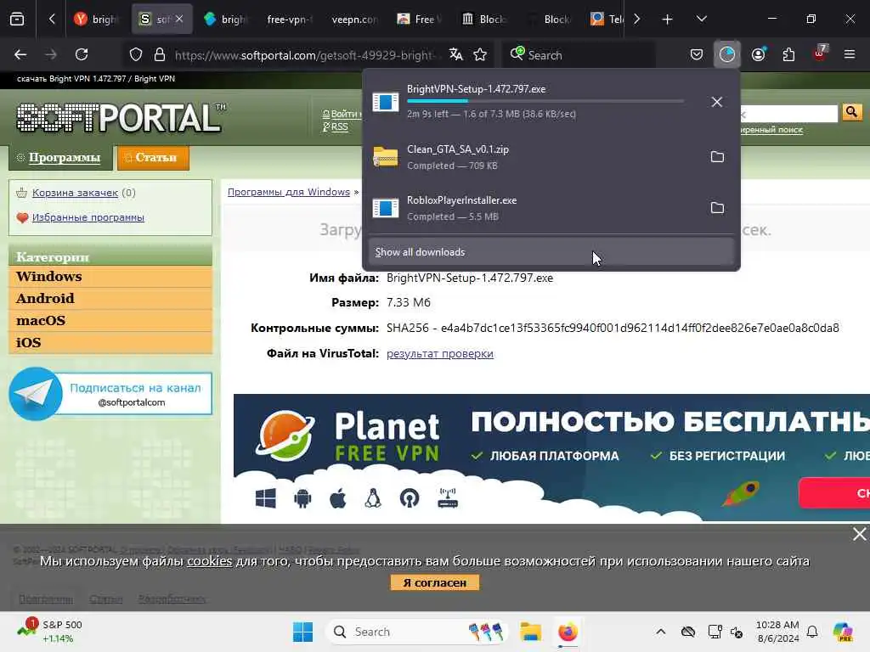Toggle the Downloads panel toolbar button
Image resolution: width=870 pixels, height=652 pixels.
[x=727, y=54]
